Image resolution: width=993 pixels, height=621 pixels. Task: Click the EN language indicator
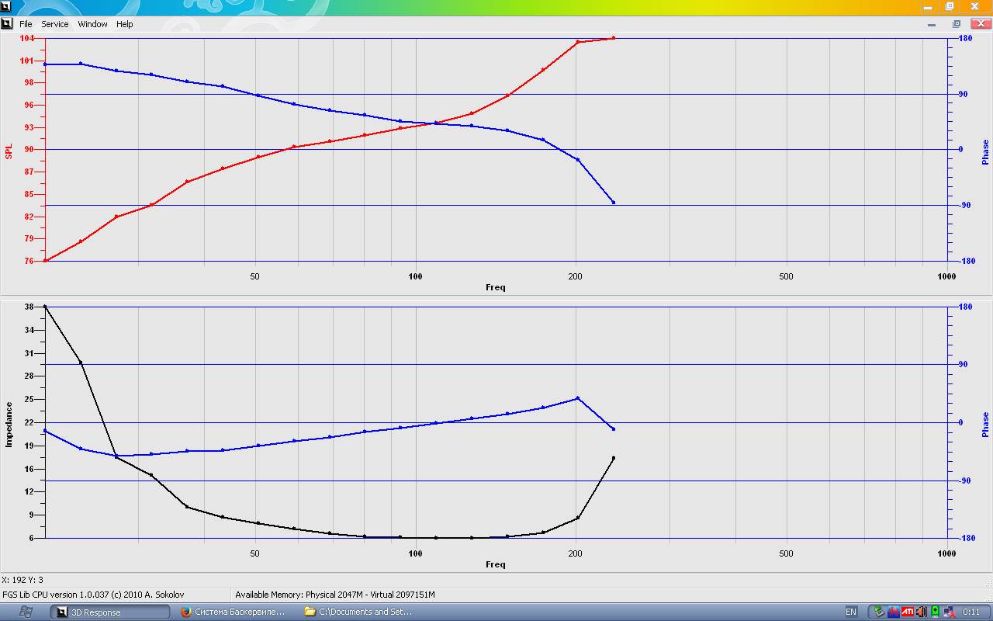click(x=851, y=612)
